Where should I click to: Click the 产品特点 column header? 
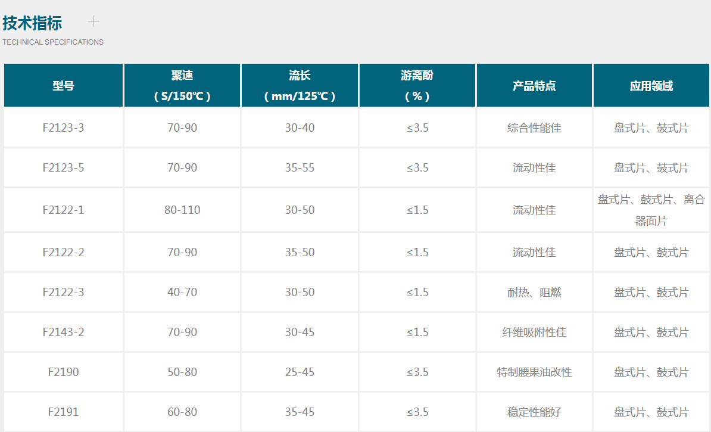(x=534, y=85)
